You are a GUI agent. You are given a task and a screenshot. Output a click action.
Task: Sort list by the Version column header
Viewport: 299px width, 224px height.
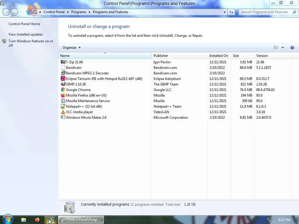coord(273,55)
